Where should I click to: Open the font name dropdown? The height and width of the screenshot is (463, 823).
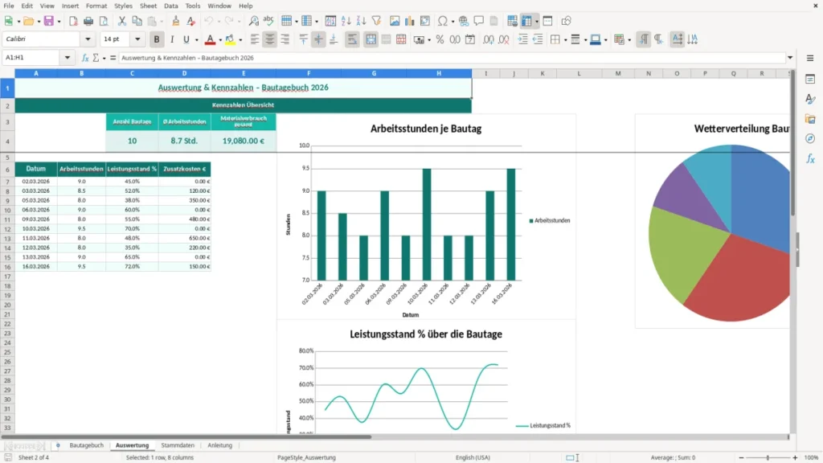coord(88,39)
